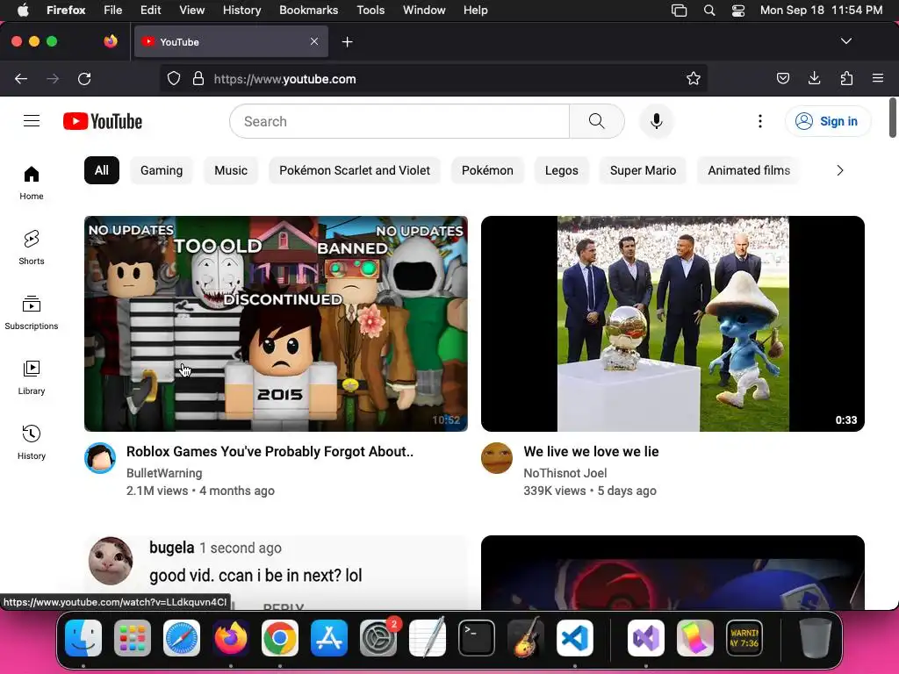Open BulletWarning channel avatar
Viewport: 899px width, 674px height.
[100, 458]
